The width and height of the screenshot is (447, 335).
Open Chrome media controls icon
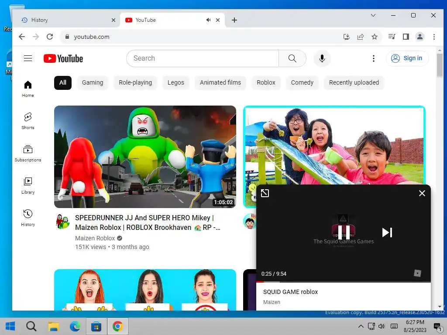click(392, 37)
